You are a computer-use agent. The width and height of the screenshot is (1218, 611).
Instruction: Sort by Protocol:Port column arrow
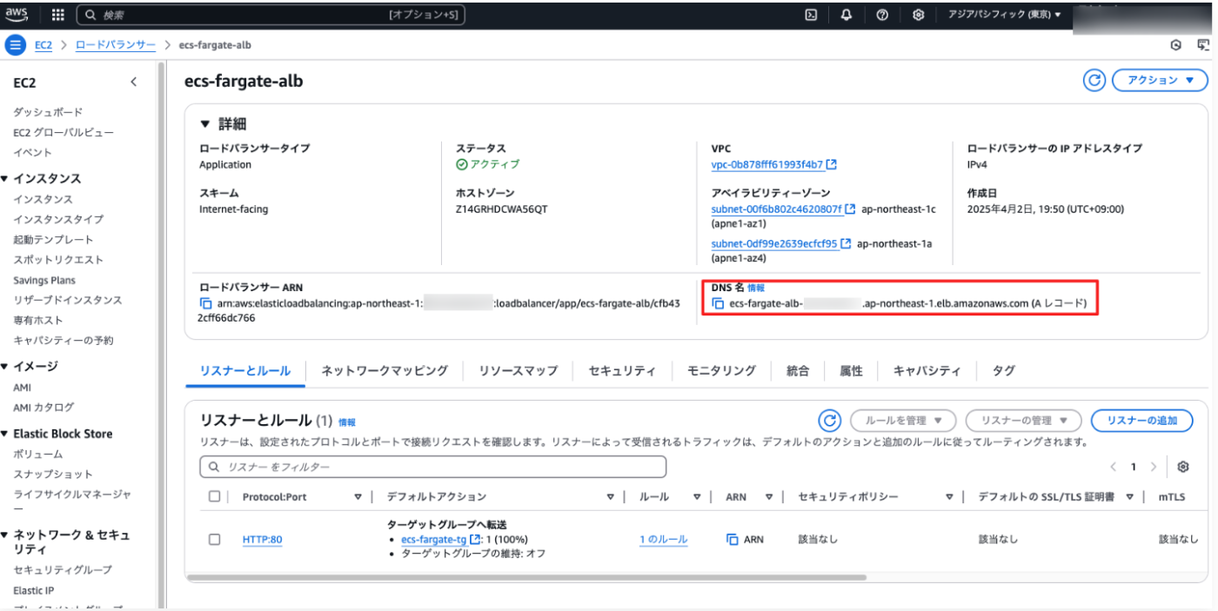(358, 497)
